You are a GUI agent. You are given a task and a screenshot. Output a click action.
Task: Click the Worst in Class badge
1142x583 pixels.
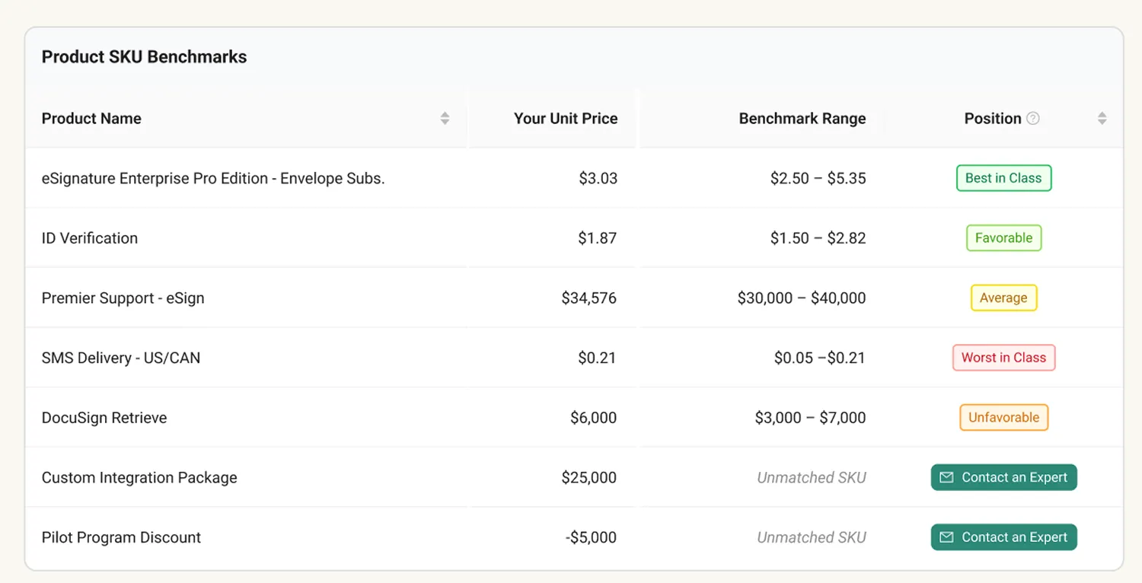click(1003, 358)
